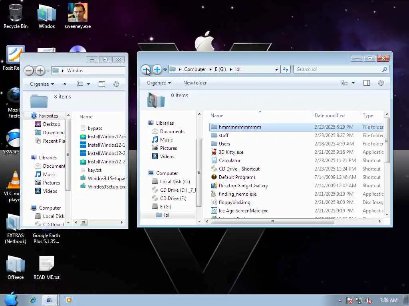409x306 pixels.
Task: Select the hmmmmmmmmm folder
Action: pyautogui.click(x=297, y=127)
